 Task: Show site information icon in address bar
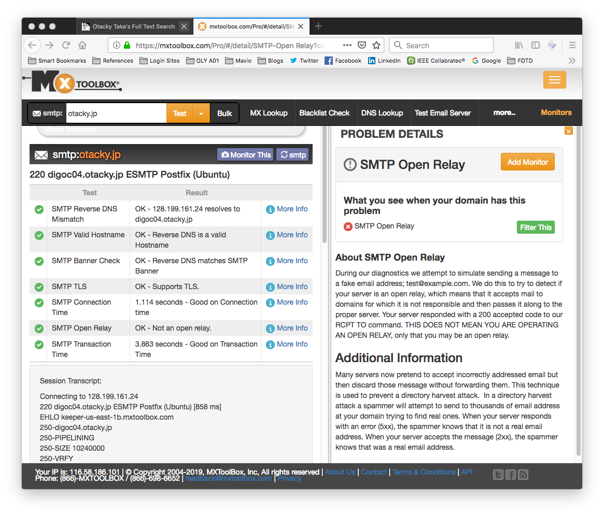(116, 46)
